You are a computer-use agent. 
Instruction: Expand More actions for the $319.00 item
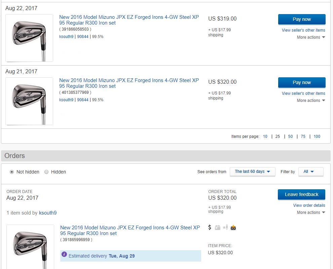pyautogui.click(x=311, y=37)
